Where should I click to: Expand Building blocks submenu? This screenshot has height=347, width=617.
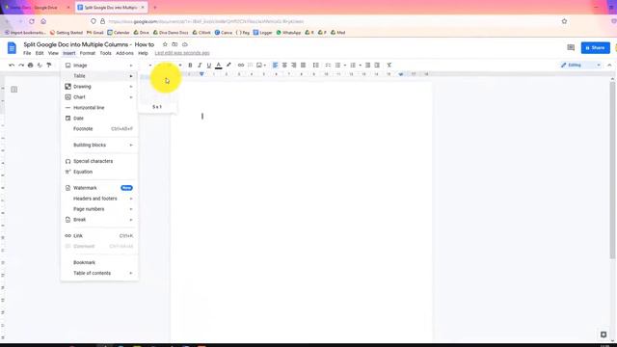[99, 146]
